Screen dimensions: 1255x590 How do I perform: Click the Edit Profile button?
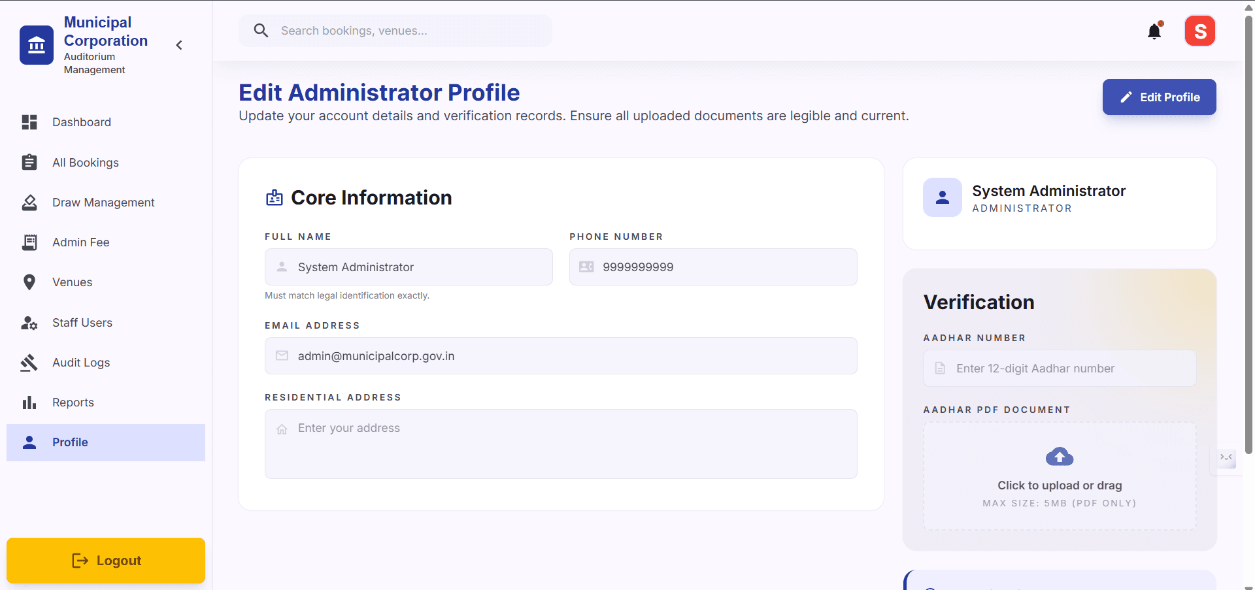(x=1159, y=97)
